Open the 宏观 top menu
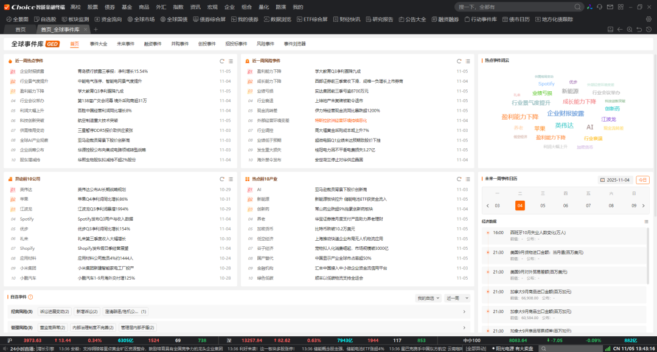 click(212, 7)
